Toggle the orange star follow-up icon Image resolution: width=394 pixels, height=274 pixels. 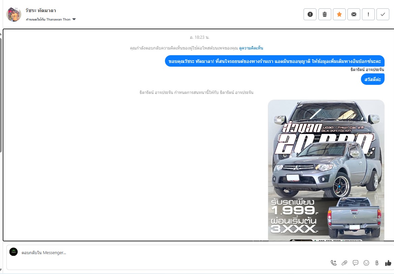point(339,14)
